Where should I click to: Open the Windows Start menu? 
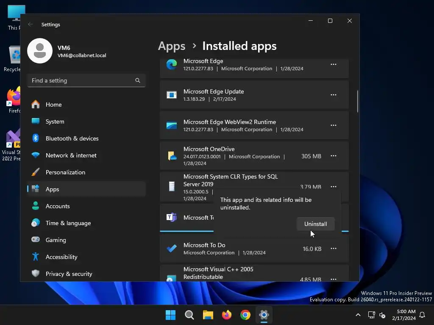point(170,315)
